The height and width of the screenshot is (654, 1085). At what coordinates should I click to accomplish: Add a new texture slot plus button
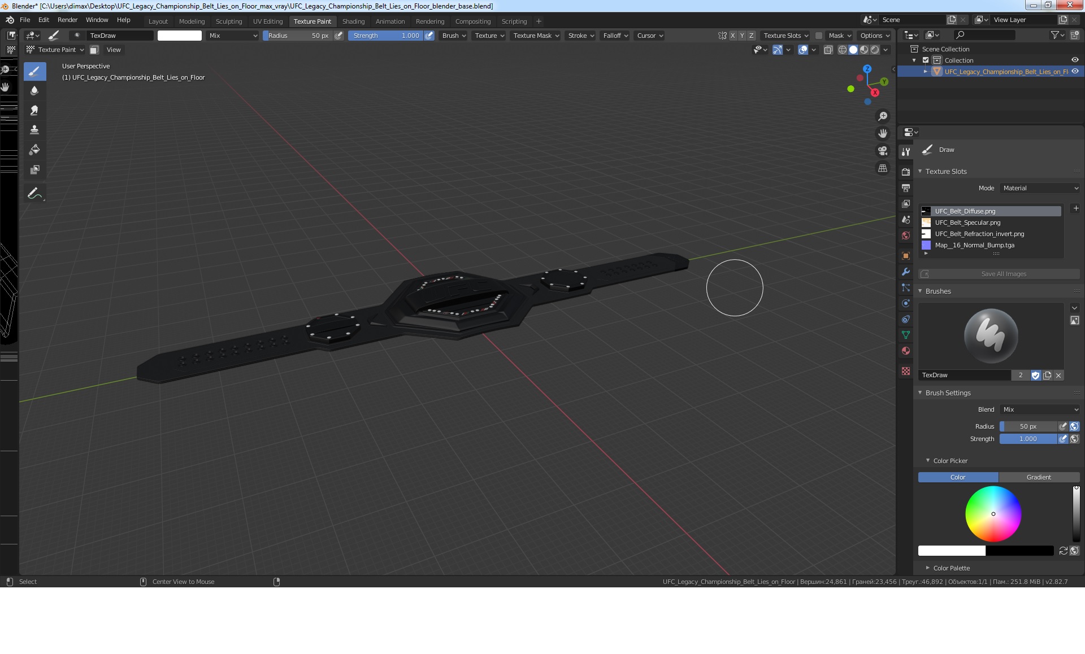click(x=1076, y=208)
